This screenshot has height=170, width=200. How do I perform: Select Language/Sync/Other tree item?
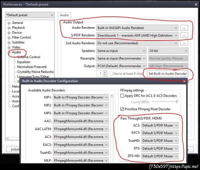click(33, 76)
